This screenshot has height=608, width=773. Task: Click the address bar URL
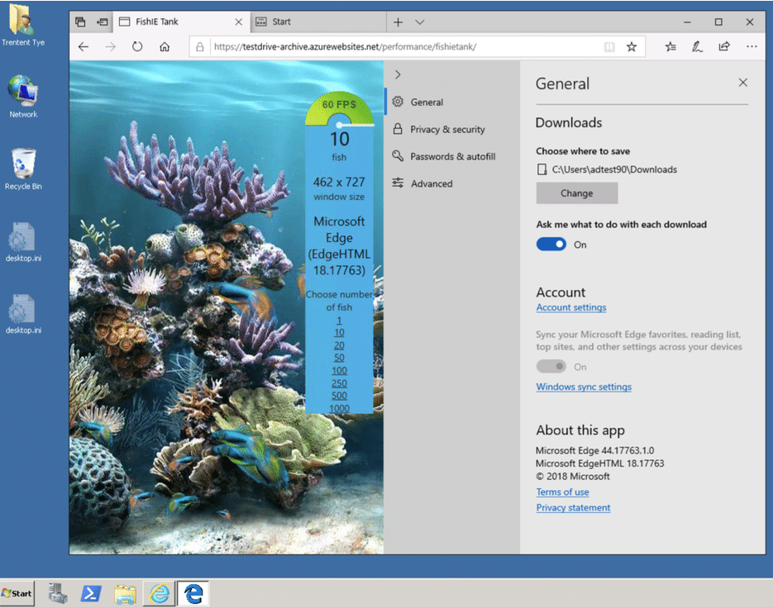[345, 47]
